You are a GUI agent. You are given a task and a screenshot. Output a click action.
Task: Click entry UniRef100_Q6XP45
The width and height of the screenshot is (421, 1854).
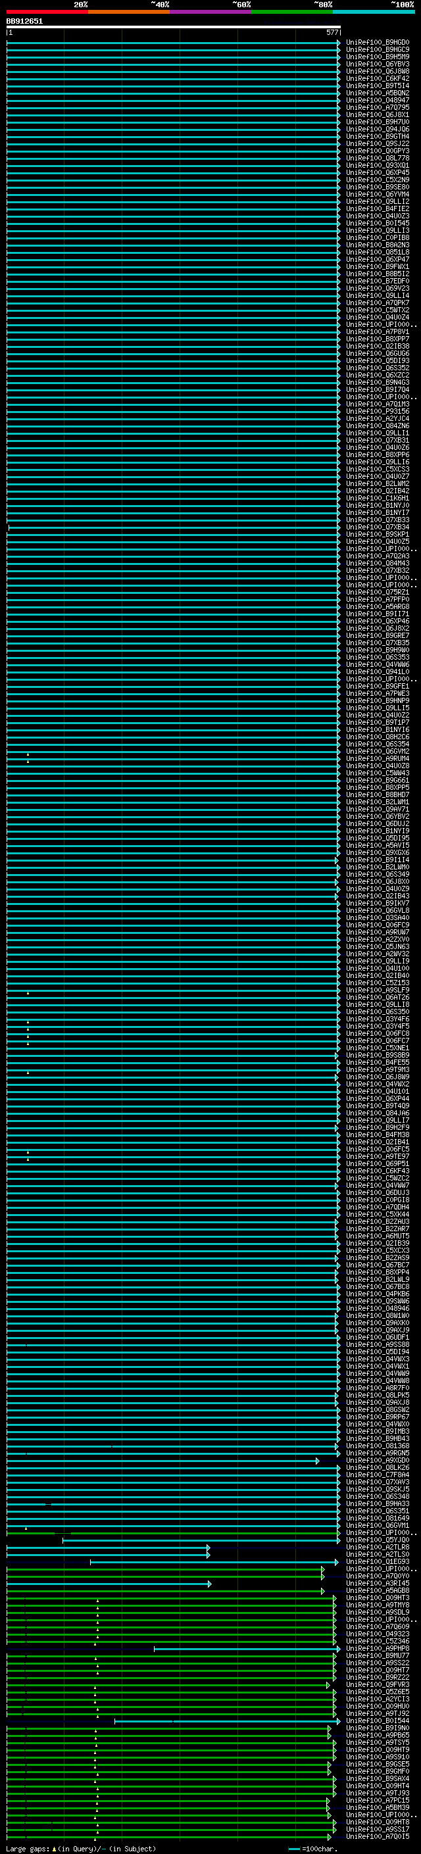(378, 173)
